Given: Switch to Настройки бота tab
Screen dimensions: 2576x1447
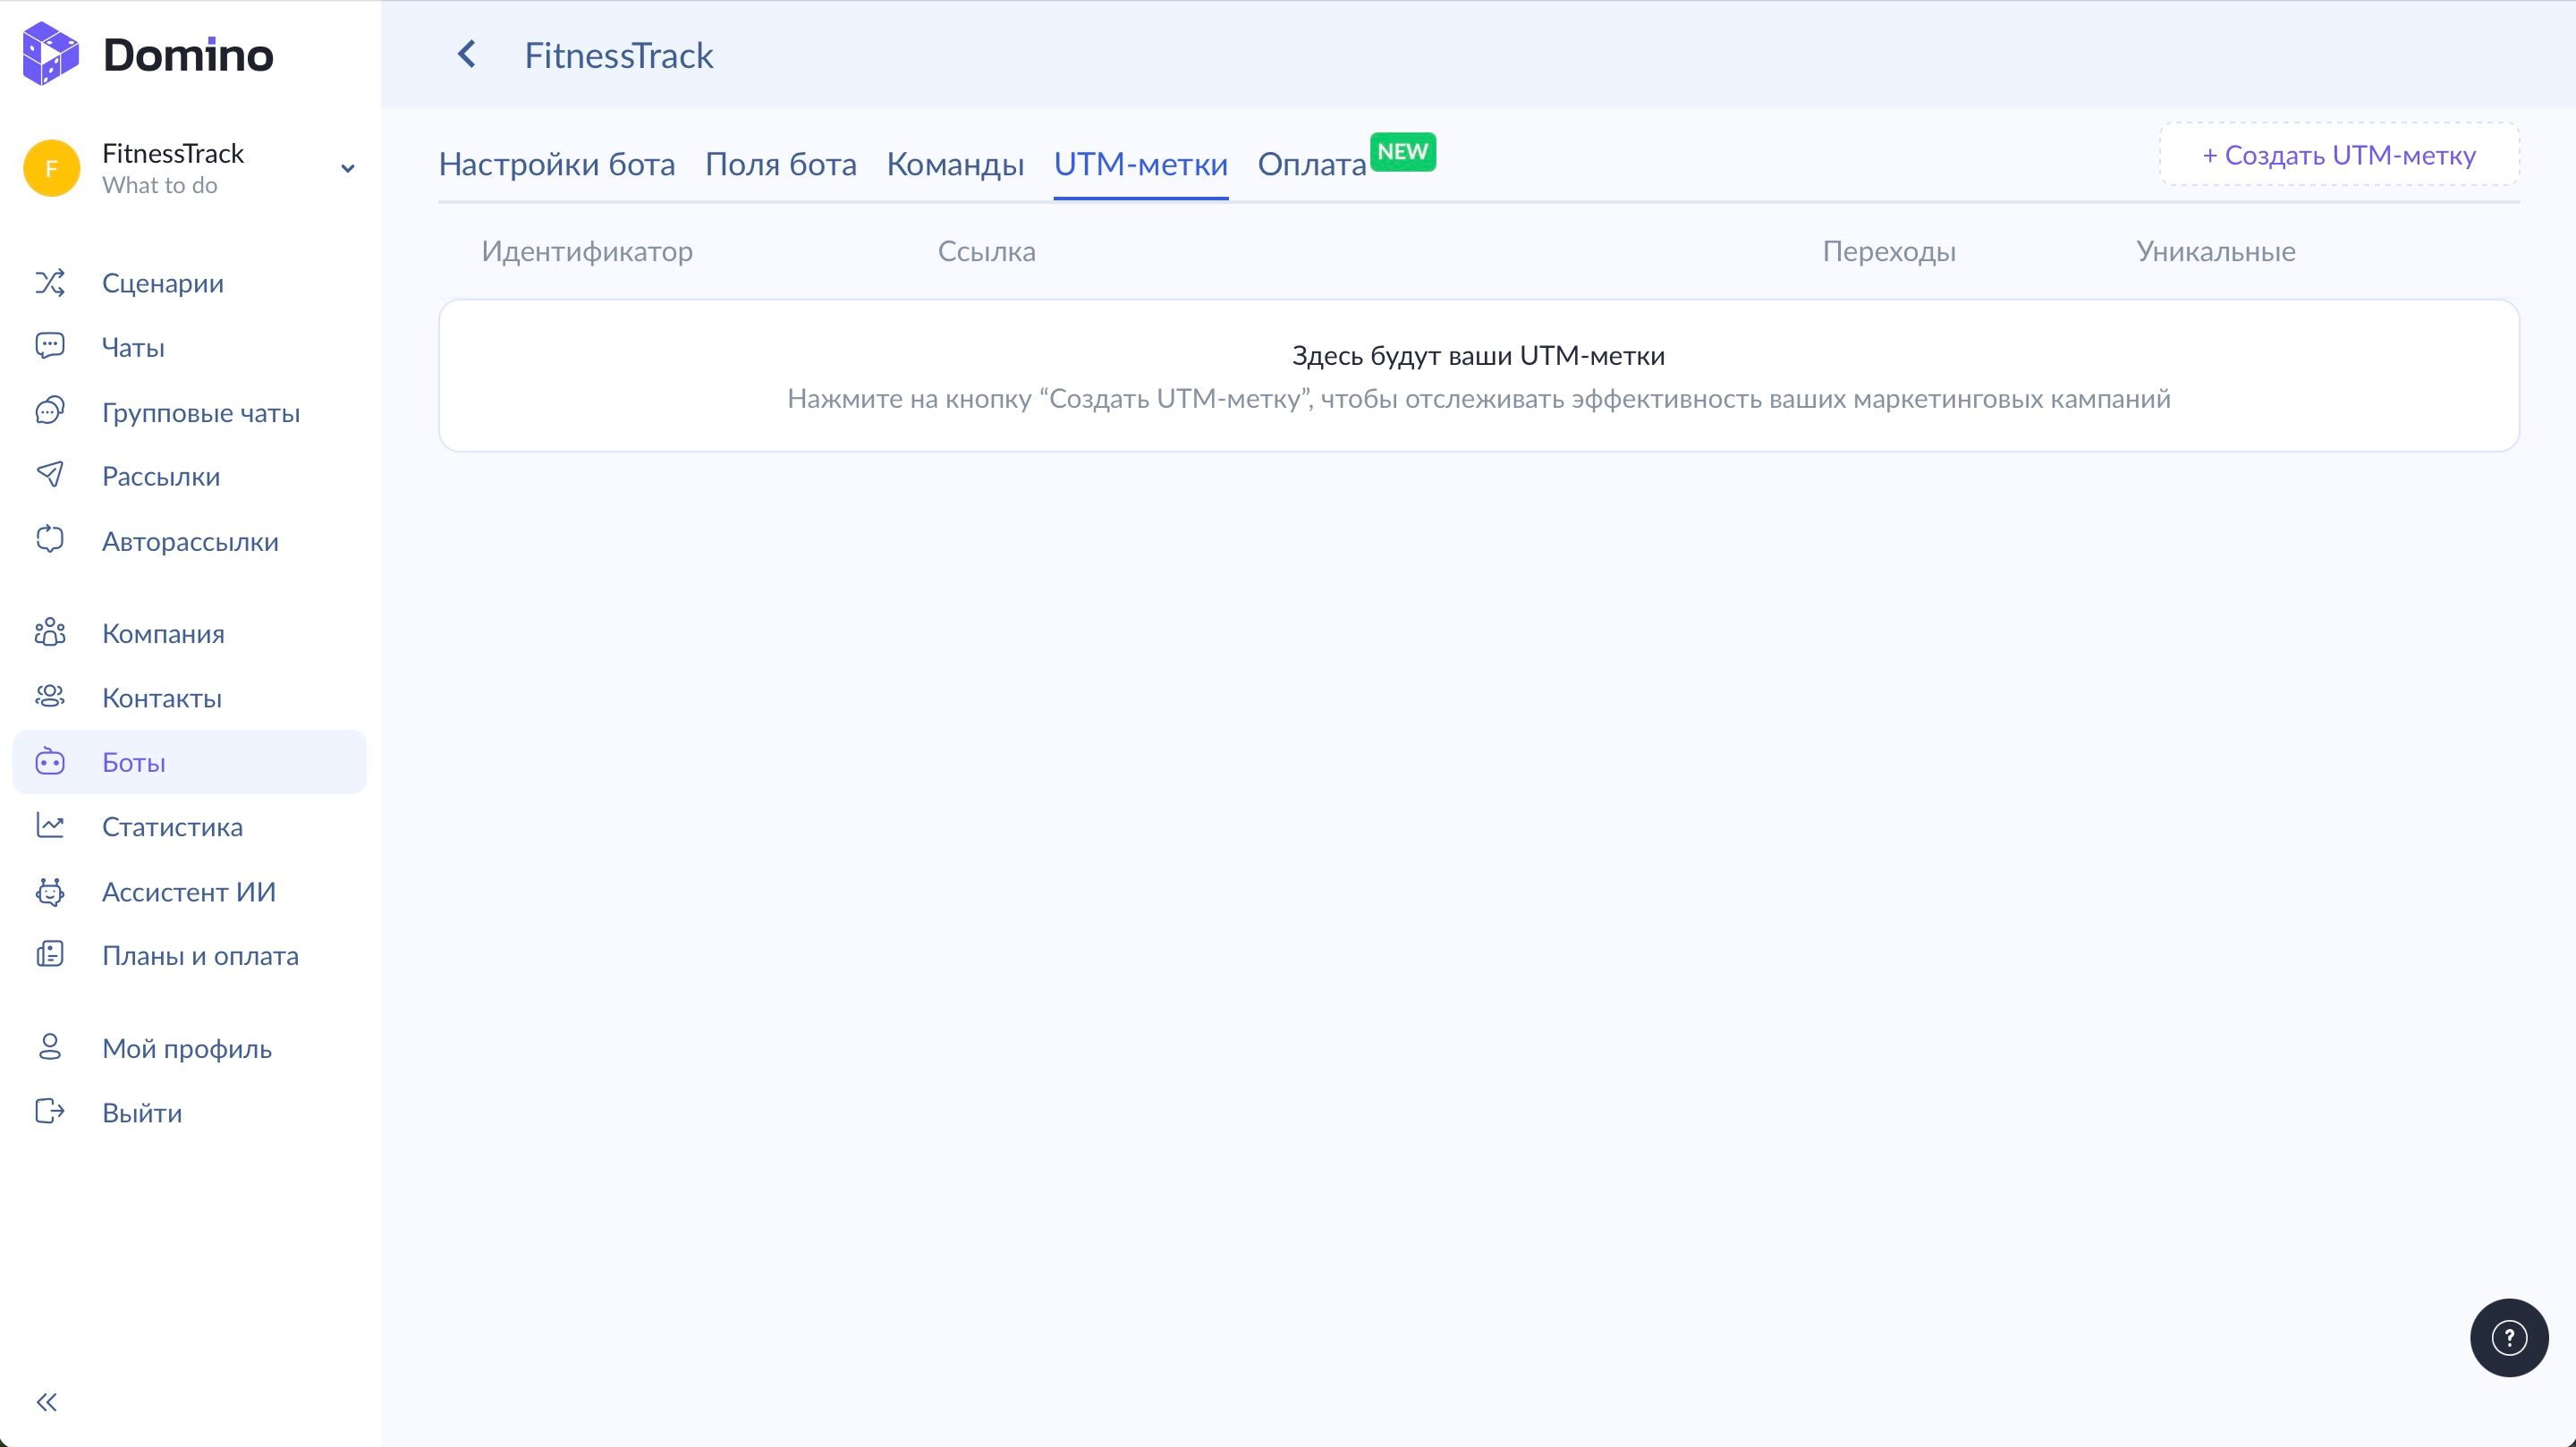Looking at the screenshot, I should [x=556, y=164].
